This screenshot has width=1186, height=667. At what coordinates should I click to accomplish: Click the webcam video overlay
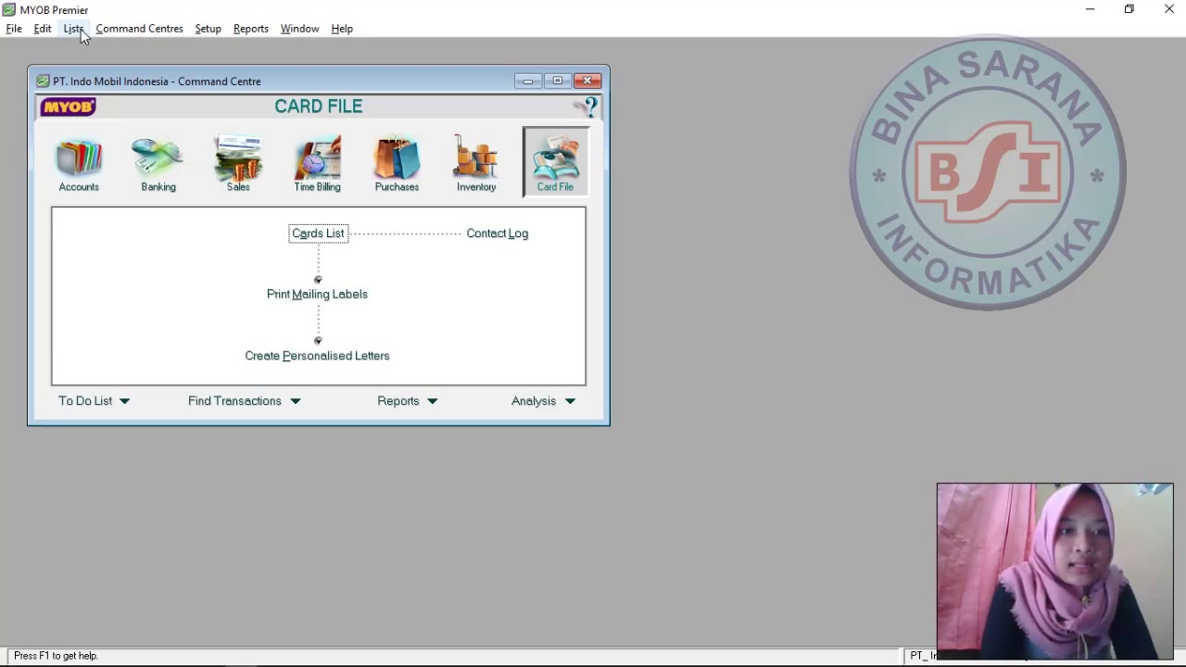(1054, 571)
